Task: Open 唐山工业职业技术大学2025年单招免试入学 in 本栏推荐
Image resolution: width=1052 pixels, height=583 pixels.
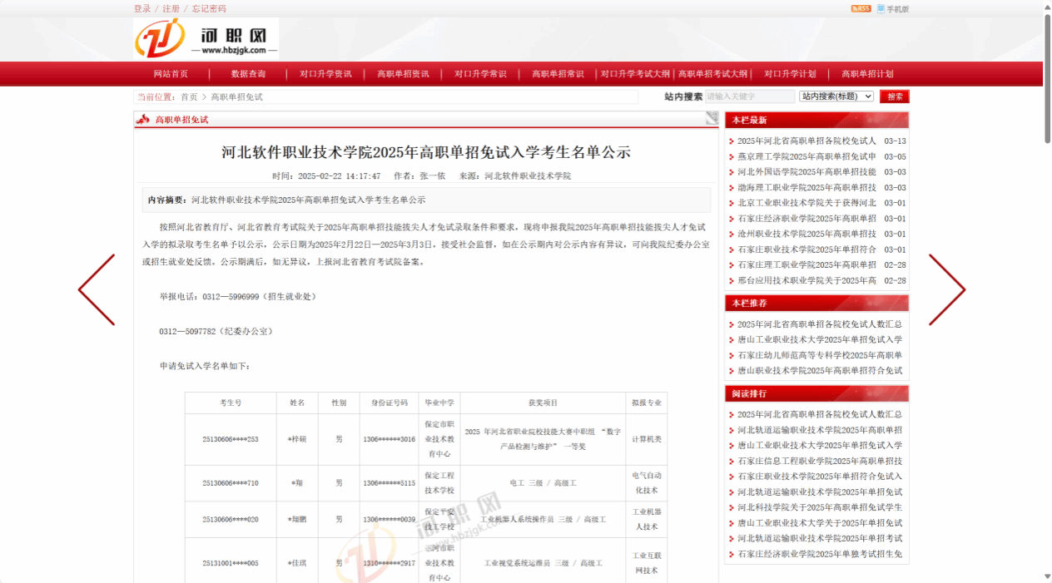Action: (x=820, y=339)
